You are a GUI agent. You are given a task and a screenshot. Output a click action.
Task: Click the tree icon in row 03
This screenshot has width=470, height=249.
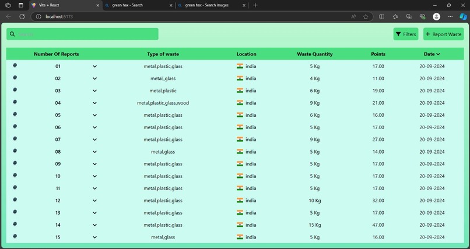15,90
